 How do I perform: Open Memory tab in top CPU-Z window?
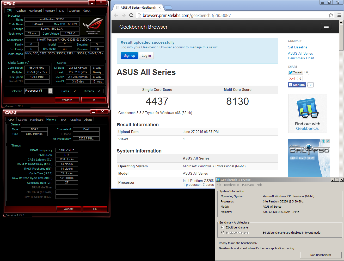[x=50, y=11]
